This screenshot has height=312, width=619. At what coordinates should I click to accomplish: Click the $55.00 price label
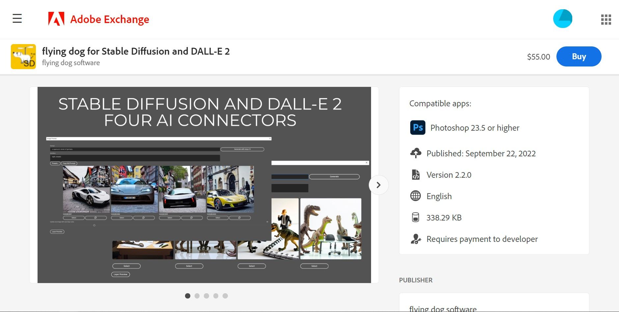(x=538, y=56)
